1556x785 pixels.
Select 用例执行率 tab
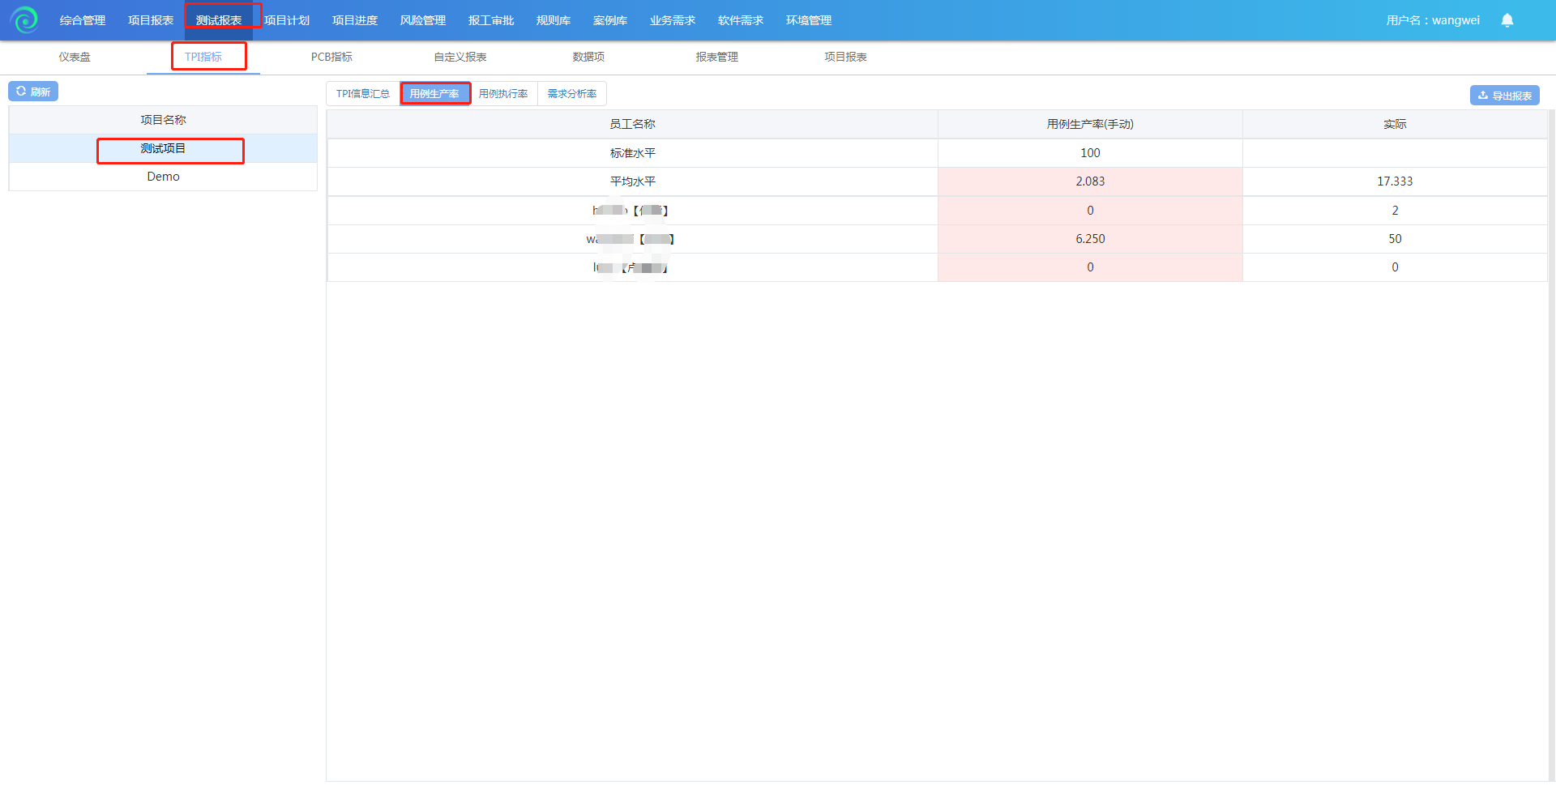(x=503, y=94)
